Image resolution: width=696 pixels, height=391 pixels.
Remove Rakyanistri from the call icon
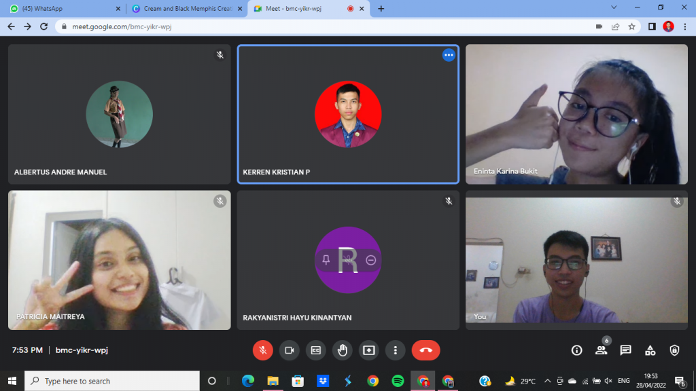click(x=370, y=260)
